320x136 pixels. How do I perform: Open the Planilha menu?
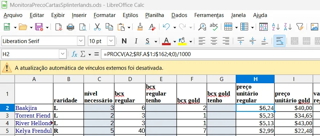coord(155,15)
